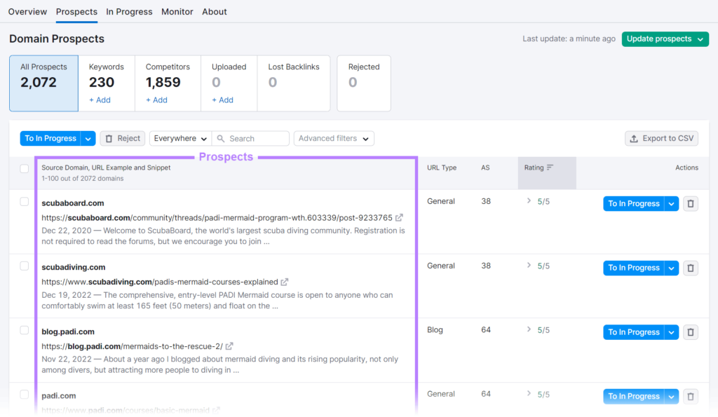Open blog.padi.com URL external link icon
The width and height of the screenshot is (718, 417).
[x=229, y=346]
